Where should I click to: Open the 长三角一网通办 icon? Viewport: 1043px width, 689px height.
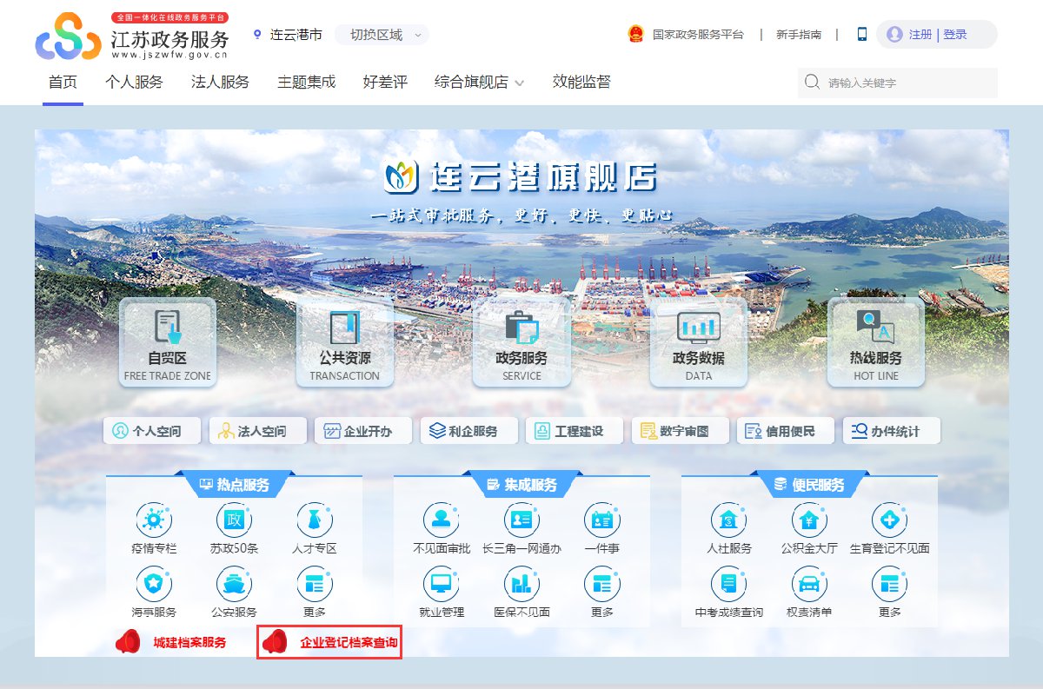coord(521,520)
